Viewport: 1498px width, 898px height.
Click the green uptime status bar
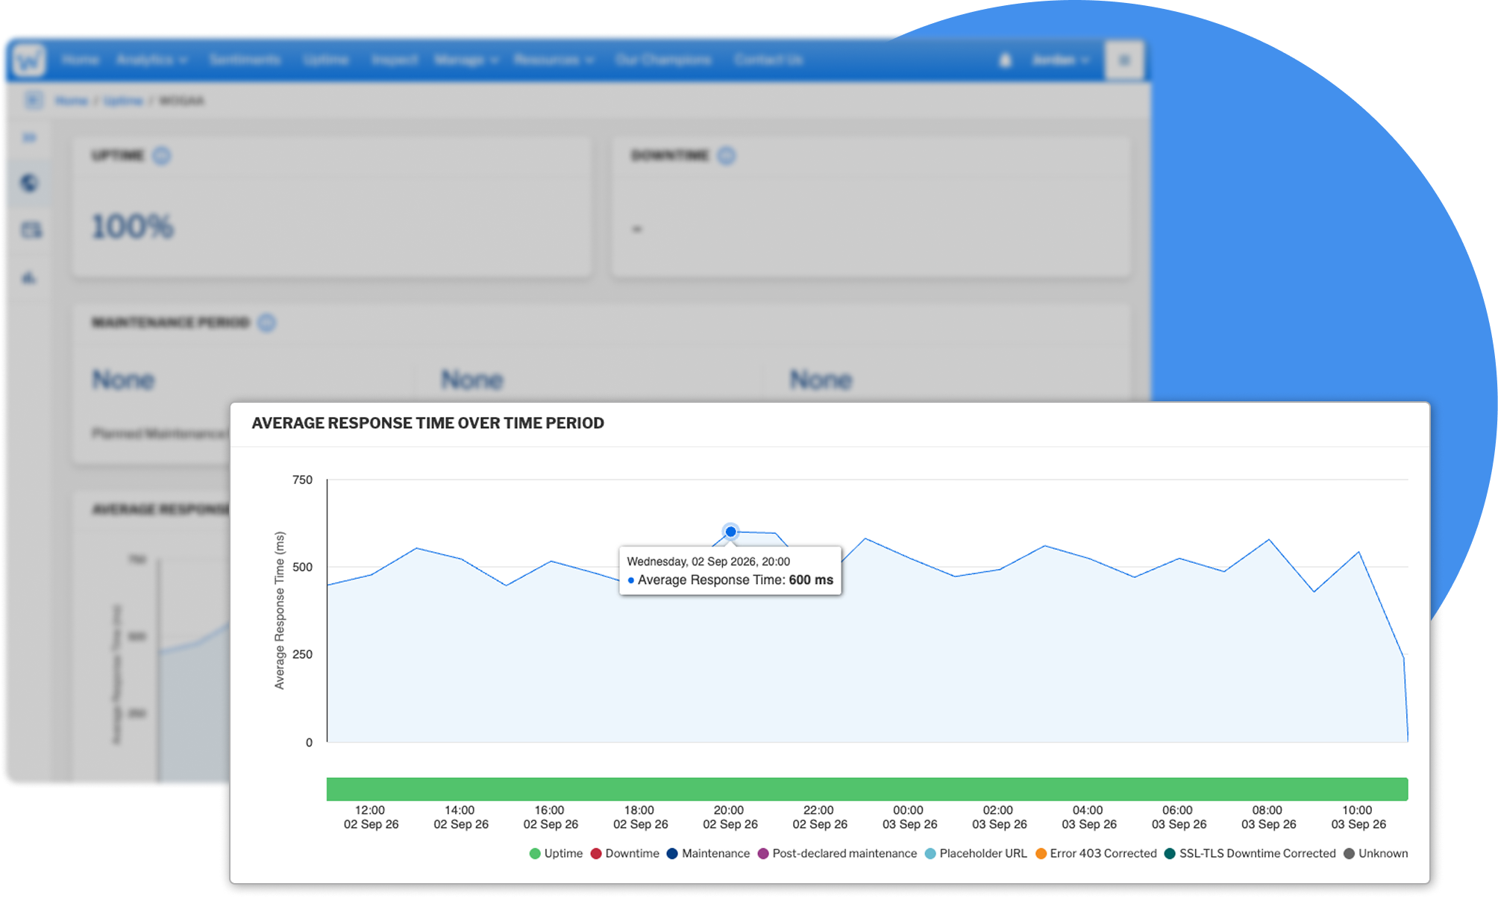point(867,789)
